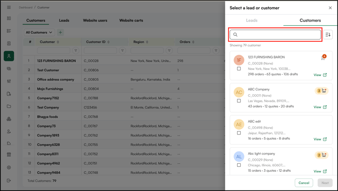Viewport: 338px width, 191px height.
Task: Open the Website carts tab
Action: pos(131,21)
